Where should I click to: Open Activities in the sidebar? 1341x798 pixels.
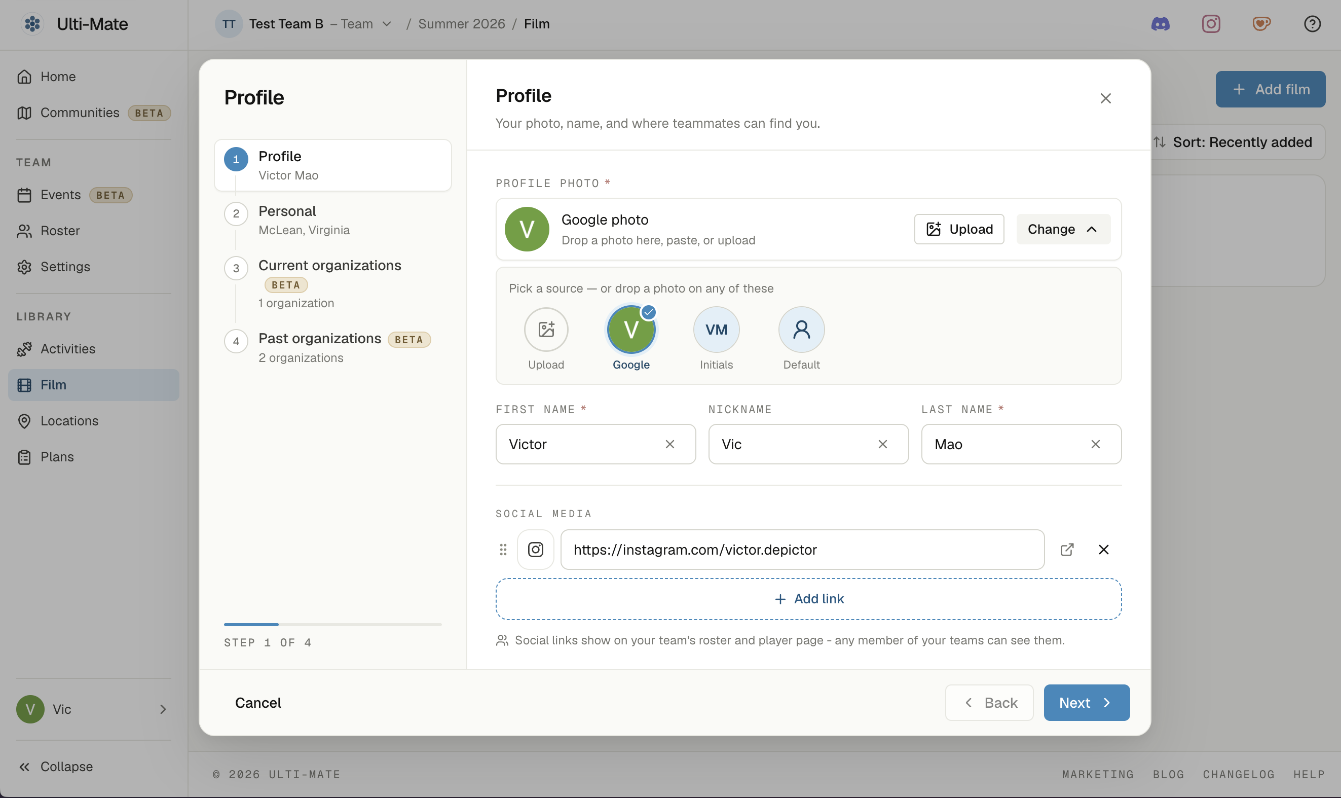[x=94, y=349]
